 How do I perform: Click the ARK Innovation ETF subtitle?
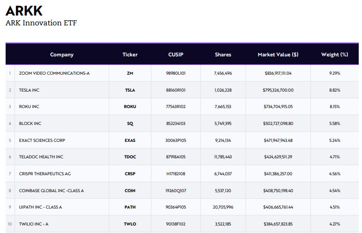pyautogui.click(x=41, y=23)
